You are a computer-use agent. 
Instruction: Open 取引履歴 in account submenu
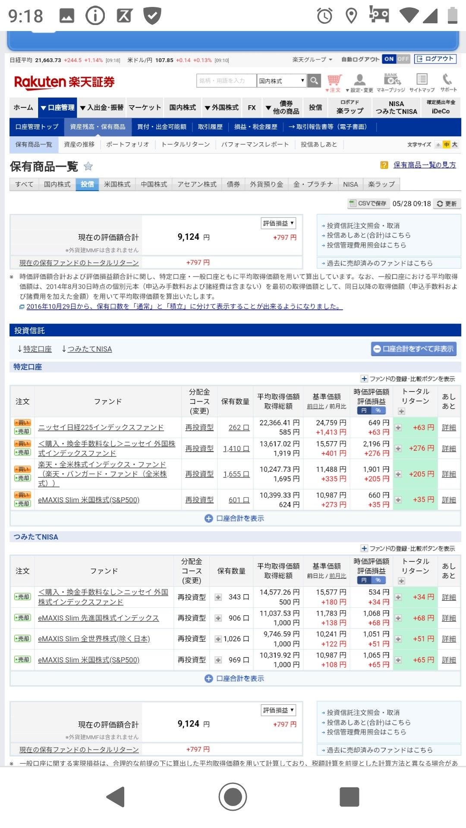point(210,127)
